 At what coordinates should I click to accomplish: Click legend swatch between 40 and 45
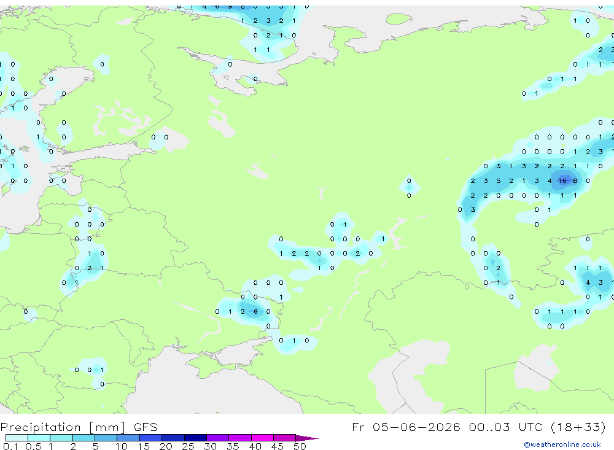[x=262, y=438]
